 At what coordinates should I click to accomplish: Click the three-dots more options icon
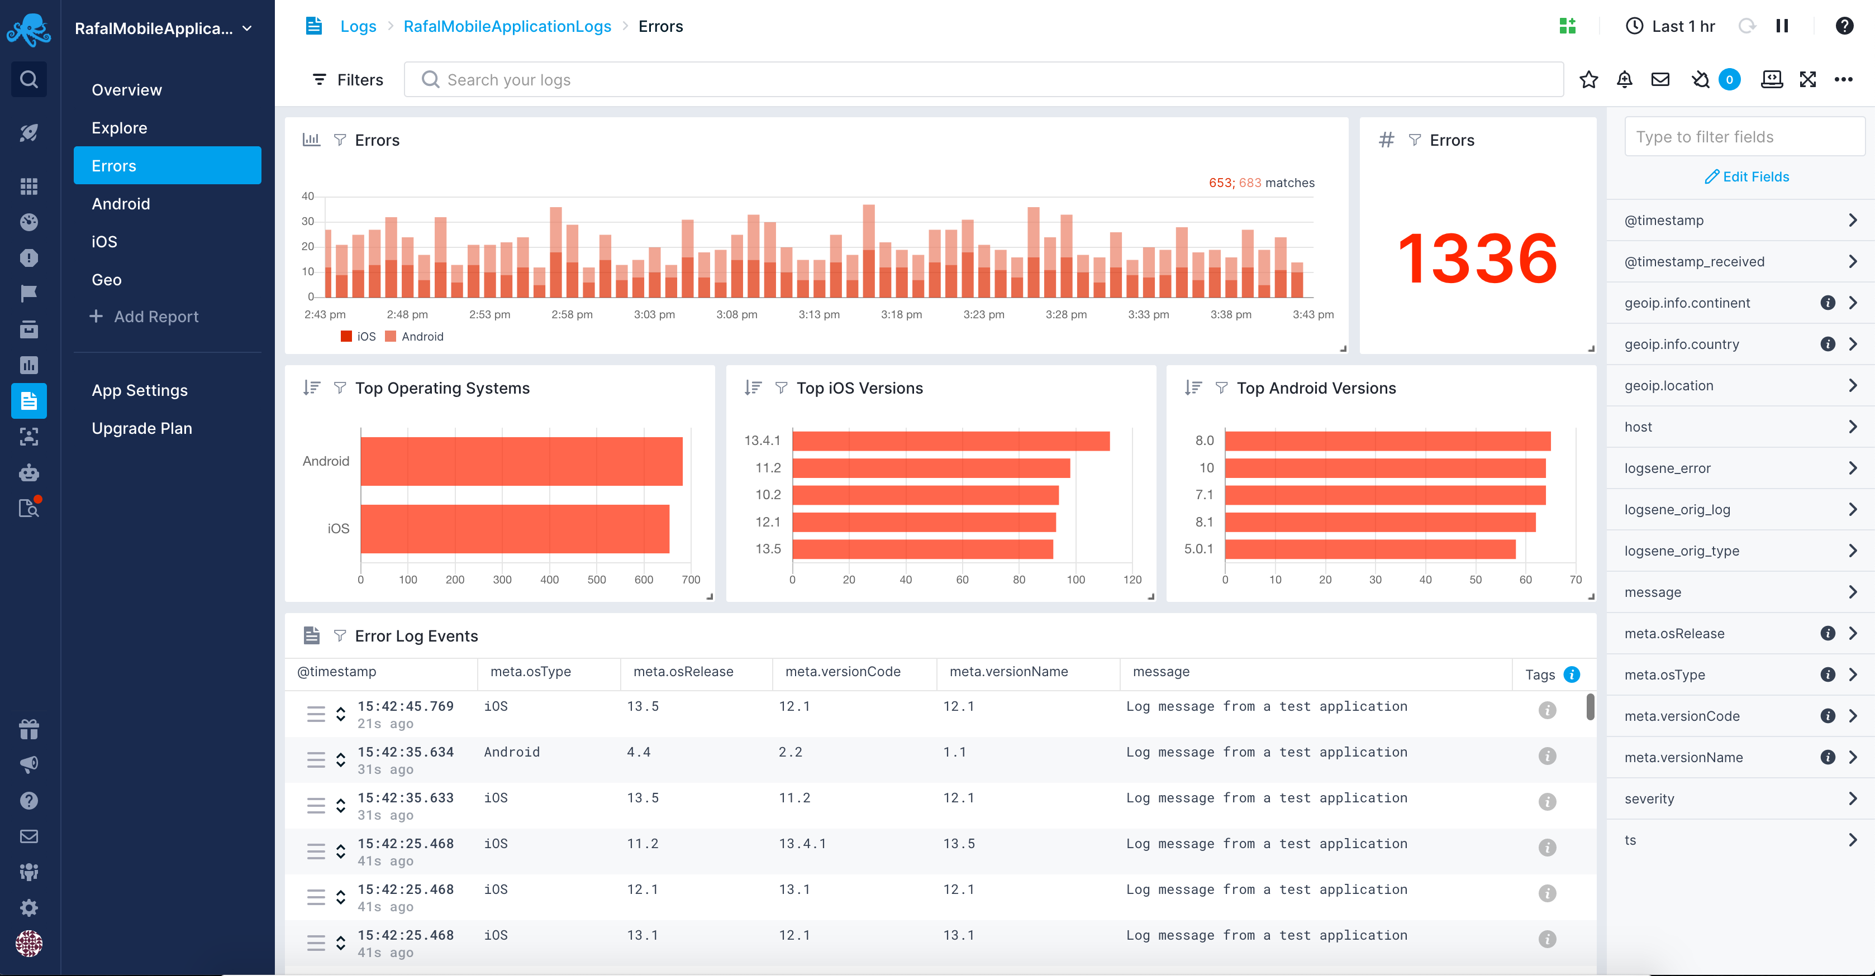(1843, 79)
